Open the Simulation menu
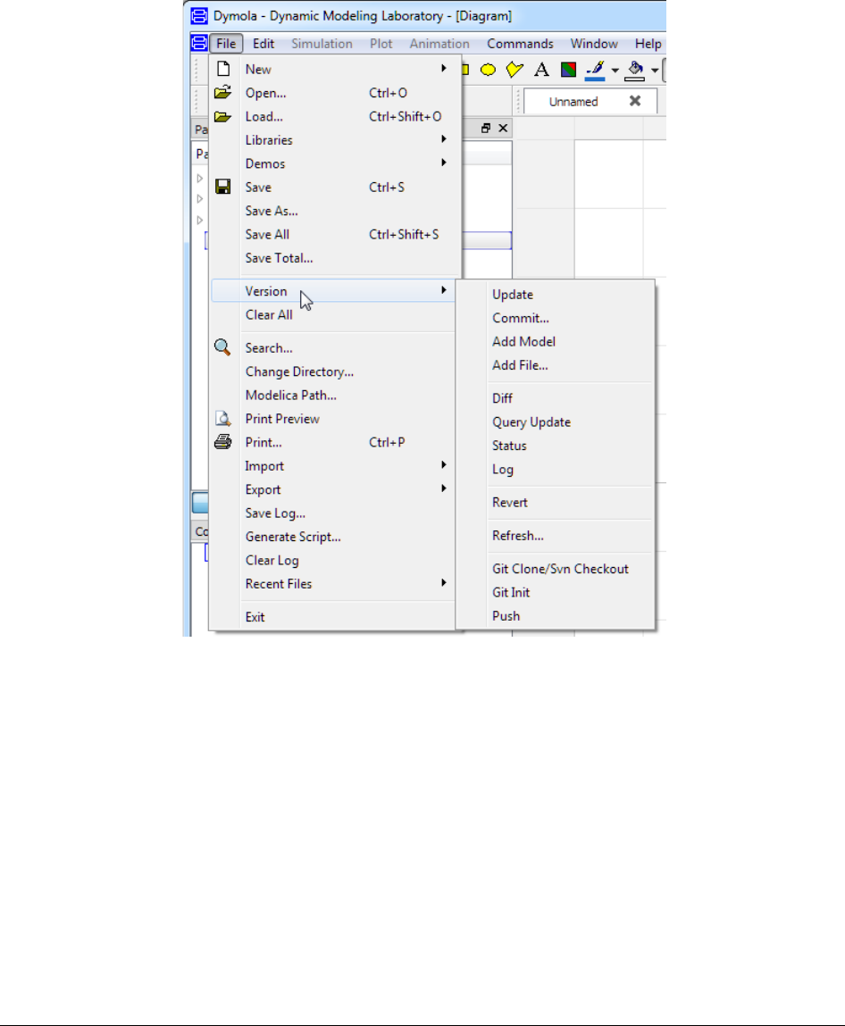This screenshot has width=845, height=1026. (322, 43)
